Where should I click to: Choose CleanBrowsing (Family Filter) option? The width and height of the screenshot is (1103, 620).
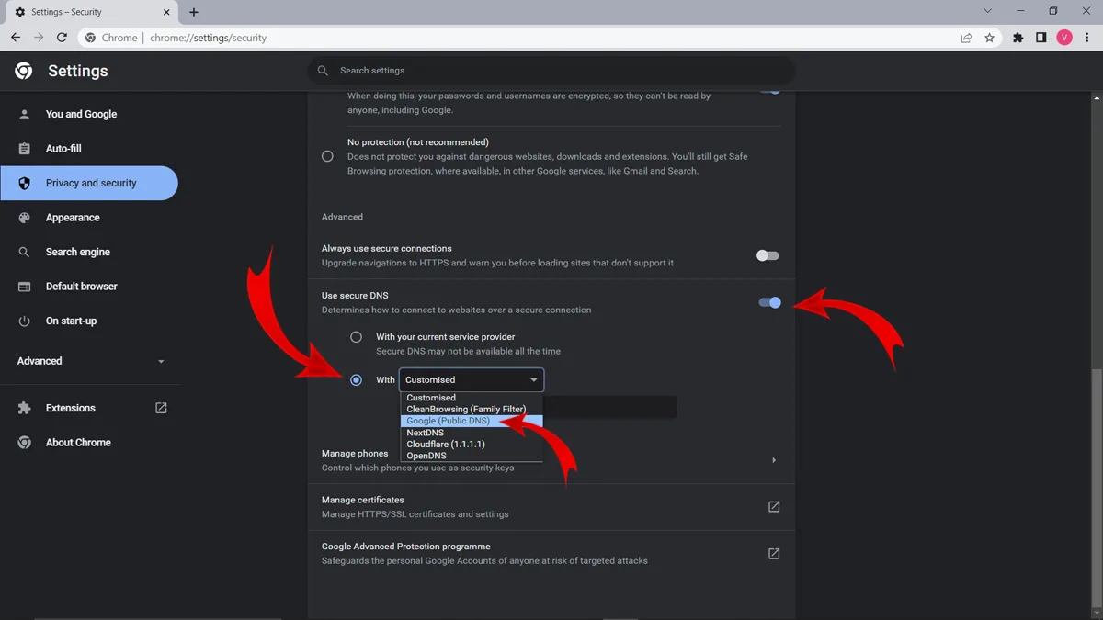point(472,410)
